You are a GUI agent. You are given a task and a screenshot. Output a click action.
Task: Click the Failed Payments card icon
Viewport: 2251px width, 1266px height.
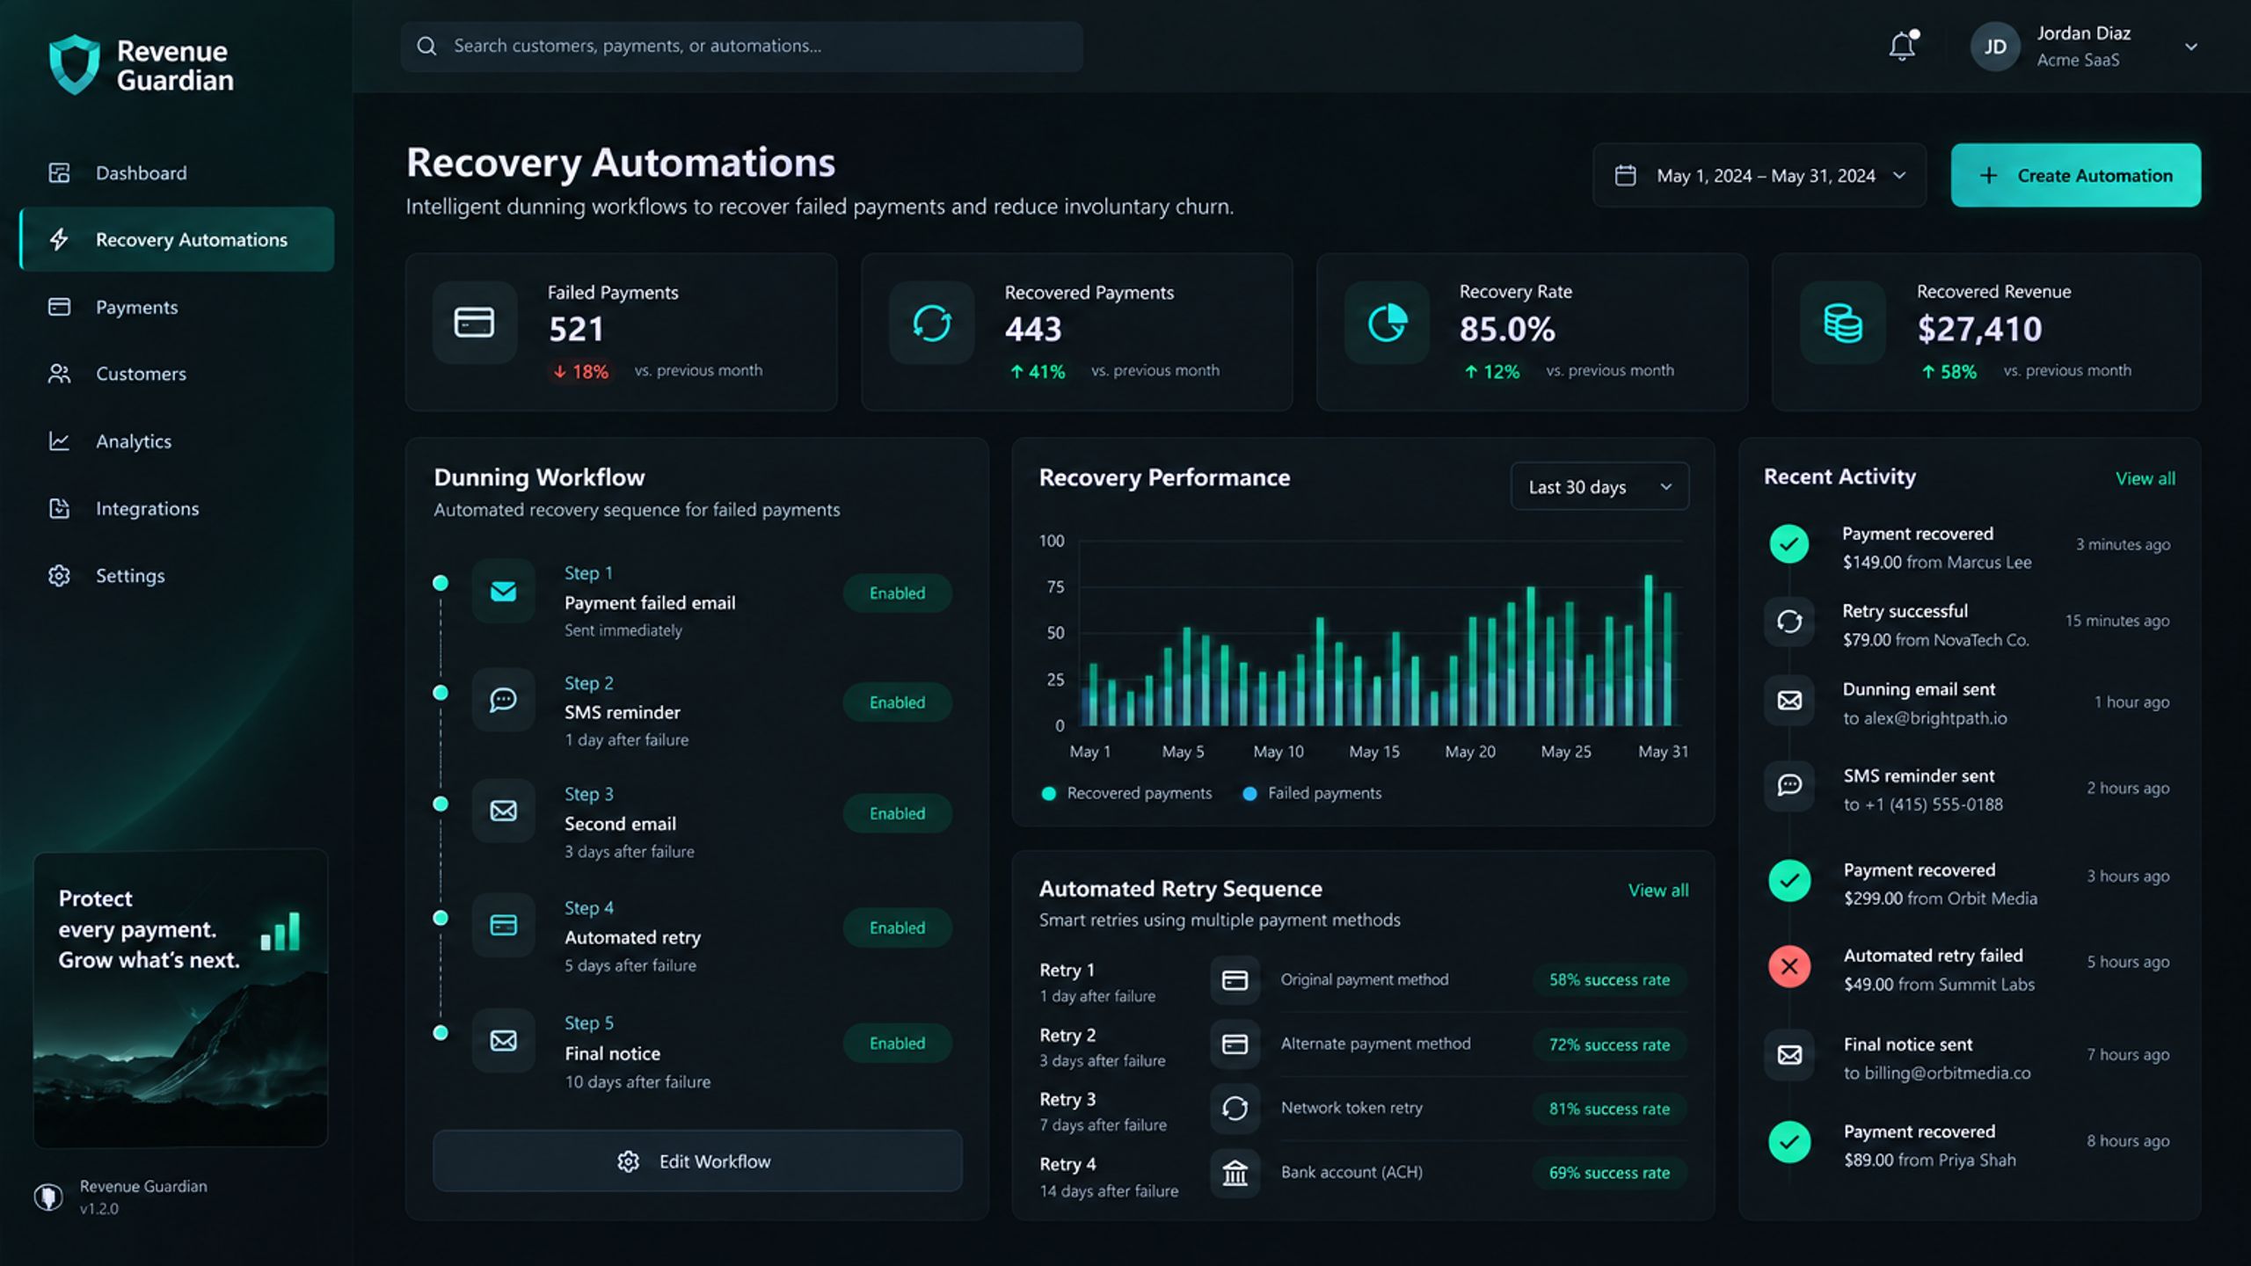click(474, 323)
